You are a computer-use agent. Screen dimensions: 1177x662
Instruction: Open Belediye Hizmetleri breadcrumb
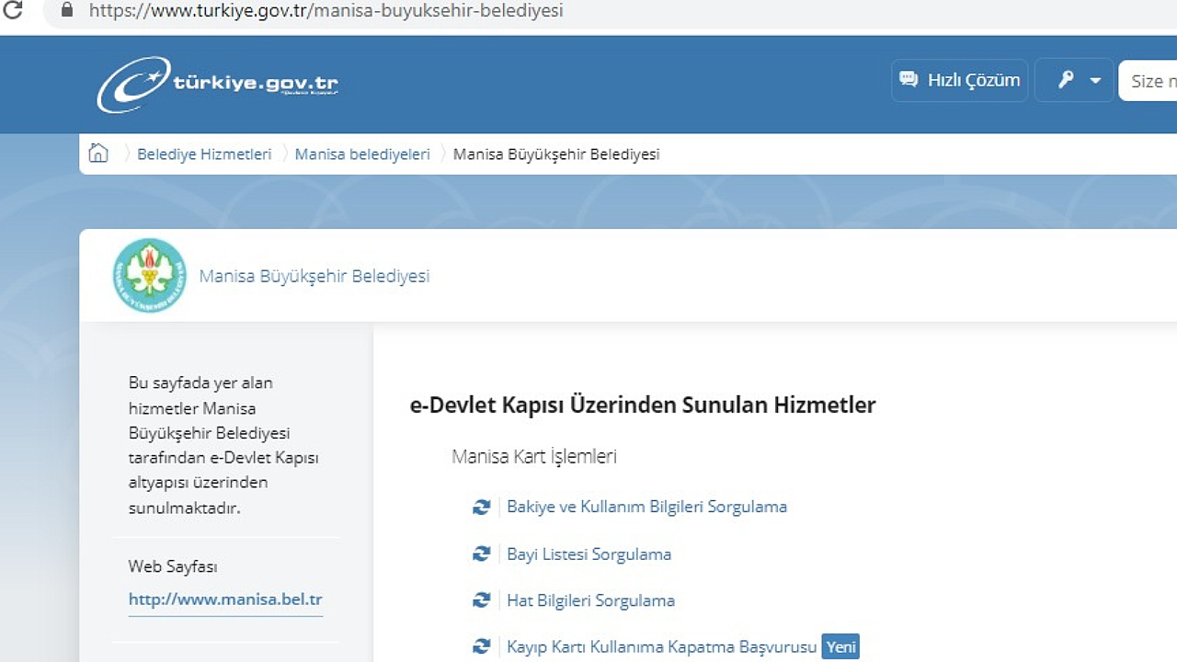tap(204, 154)
